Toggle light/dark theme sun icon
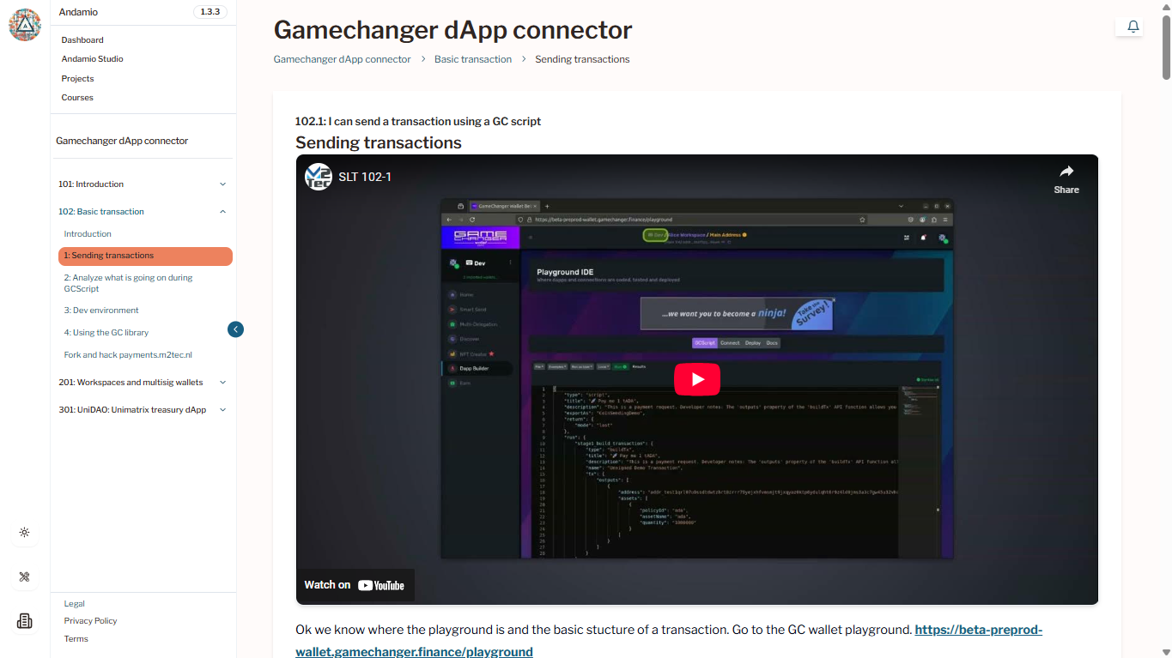The image size is (1172, 658). click(25, 533)
